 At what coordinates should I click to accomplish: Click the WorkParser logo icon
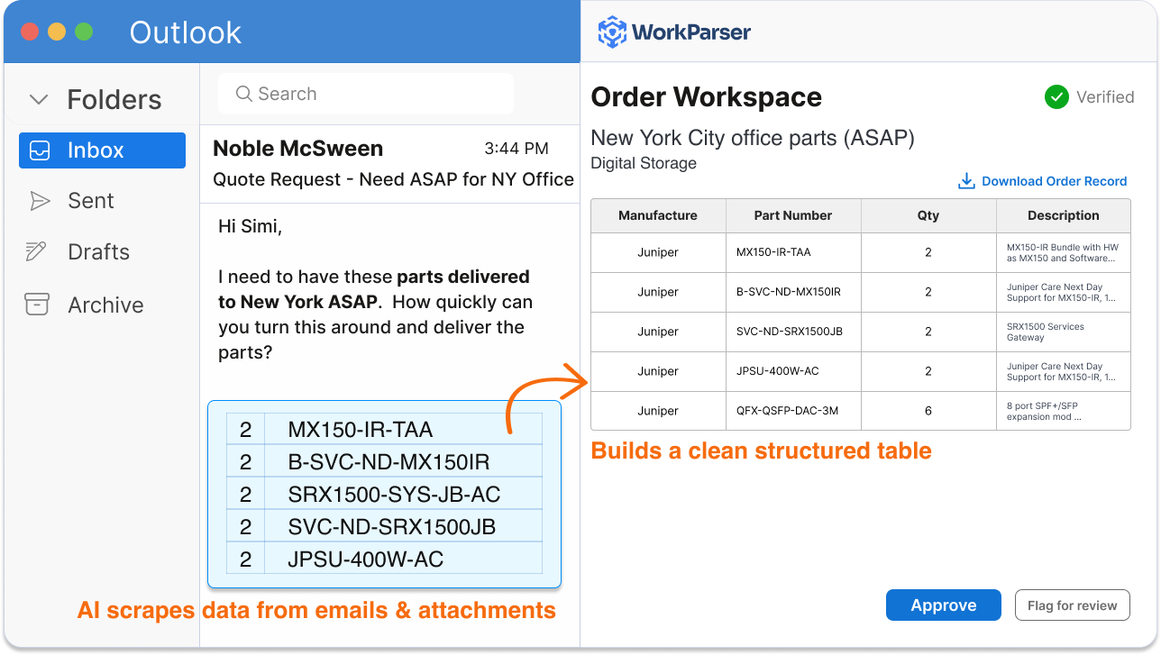612,32
